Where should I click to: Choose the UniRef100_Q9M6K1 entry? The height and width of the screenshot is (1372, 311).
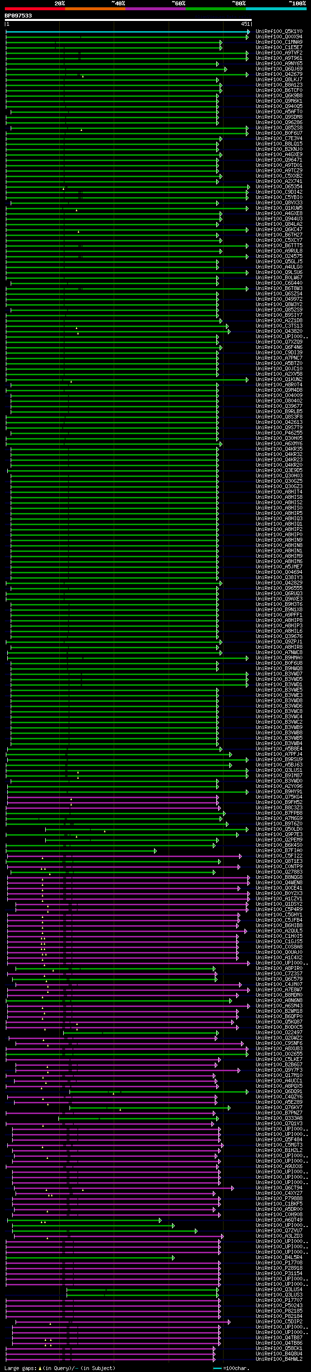point(278,101)
